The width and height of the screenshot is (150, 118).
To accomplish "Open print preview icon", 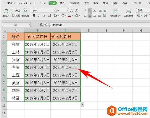I will click(30, 3).
